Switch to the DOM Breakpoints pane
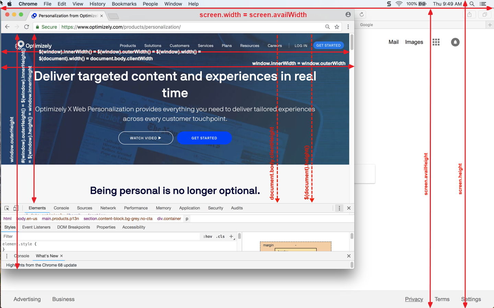 pos(73,227)
